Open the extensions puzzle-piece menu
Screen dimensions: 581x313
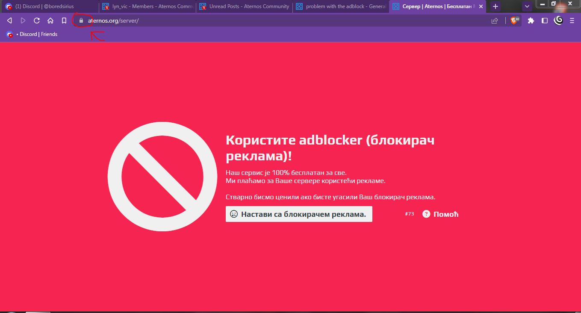tap(531, 21)
